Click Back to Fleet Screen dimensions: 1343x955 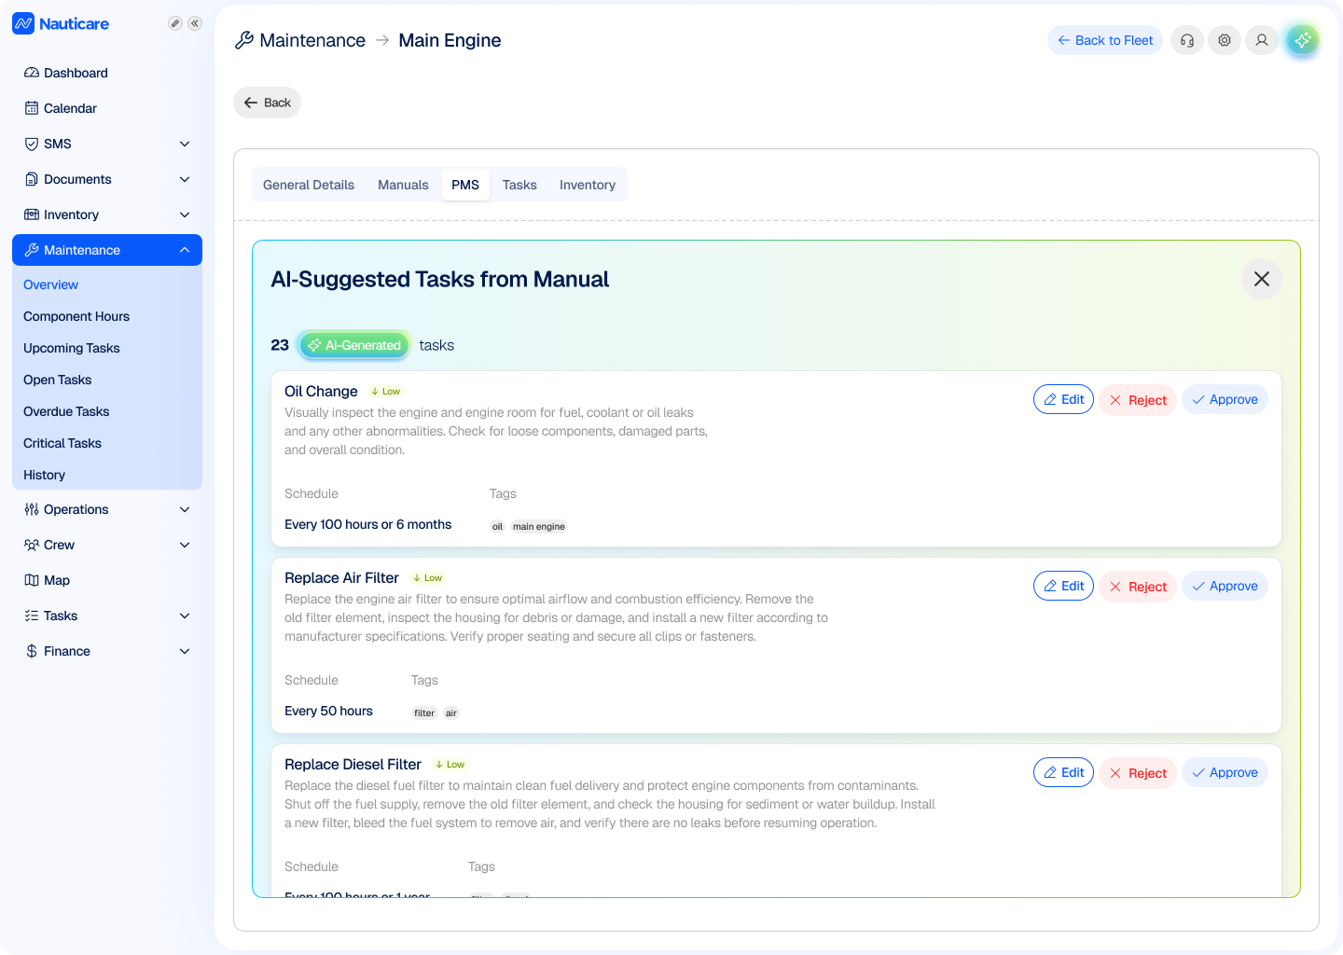tap(1105, 40)
